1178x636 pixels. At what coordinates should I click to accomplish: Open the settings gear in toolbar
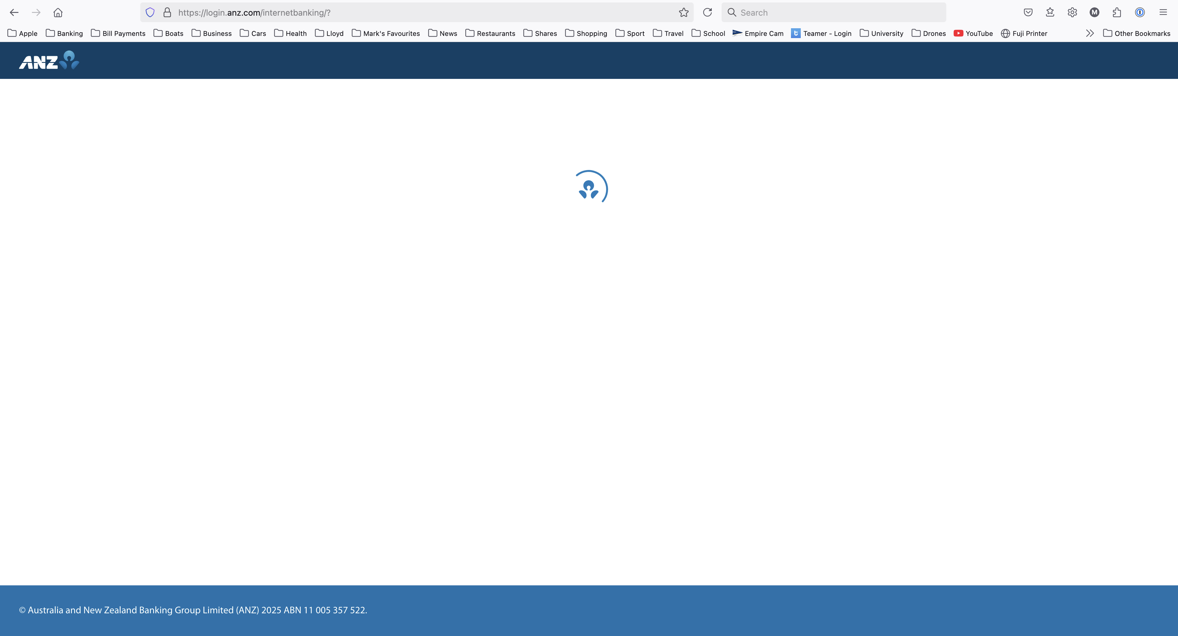click(x=1072, y=12)
